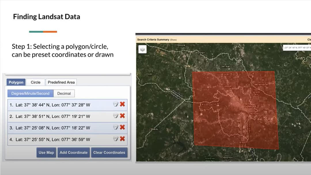This screenshot has height=175, width=311.
Task: Switch to the Circle tab
Action: (35, 82)
